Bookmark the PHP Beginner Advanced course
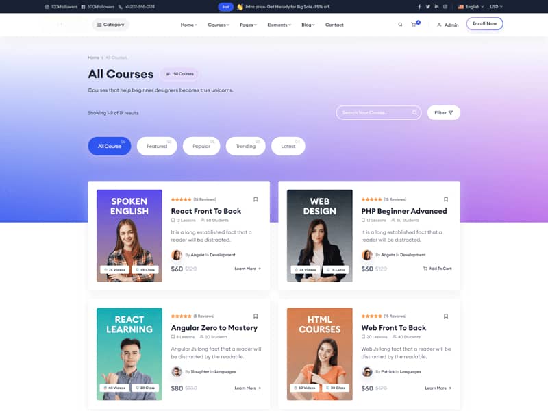This screenshot has width=548, height=411. click(x=446, y=199)
